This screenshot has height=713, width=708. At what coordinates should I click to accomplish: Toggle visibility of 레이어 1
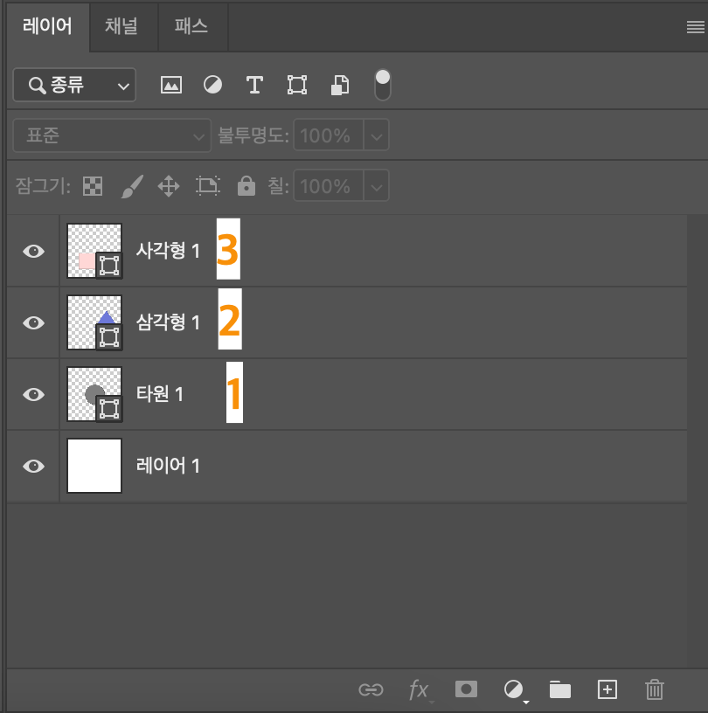[32, 466]
